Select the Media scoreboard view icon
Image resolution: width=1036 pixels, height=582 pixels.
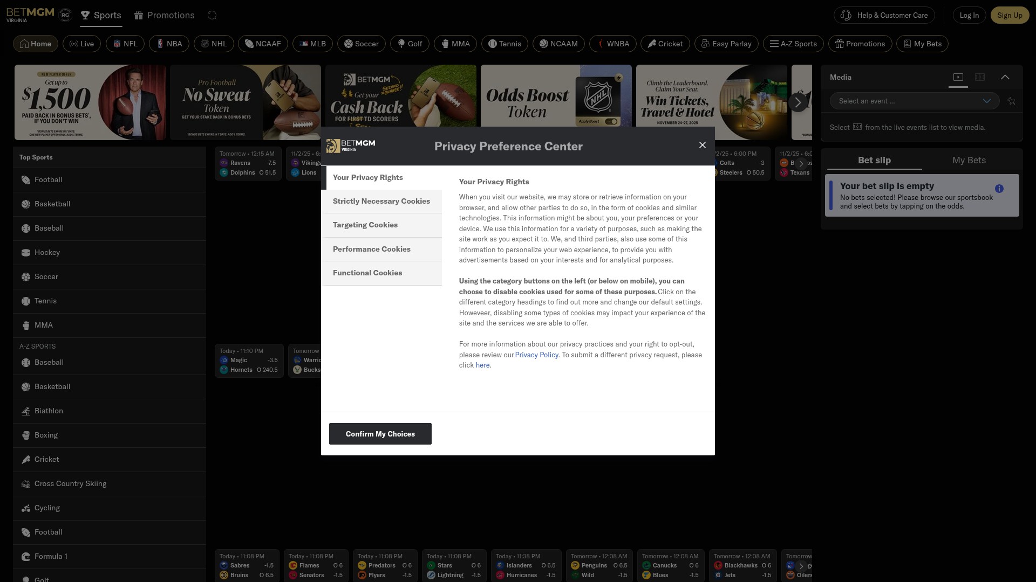(980, 77)
